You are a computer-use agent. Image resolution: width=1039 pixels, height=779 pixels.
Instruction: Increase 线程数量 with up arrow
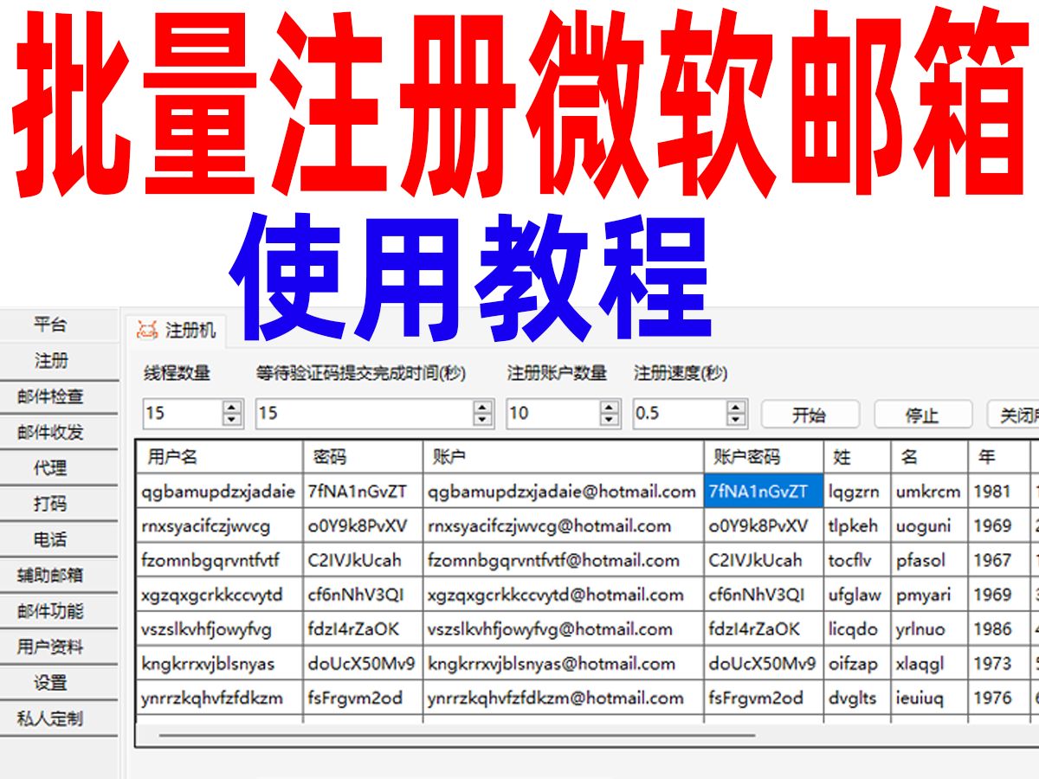233,407
